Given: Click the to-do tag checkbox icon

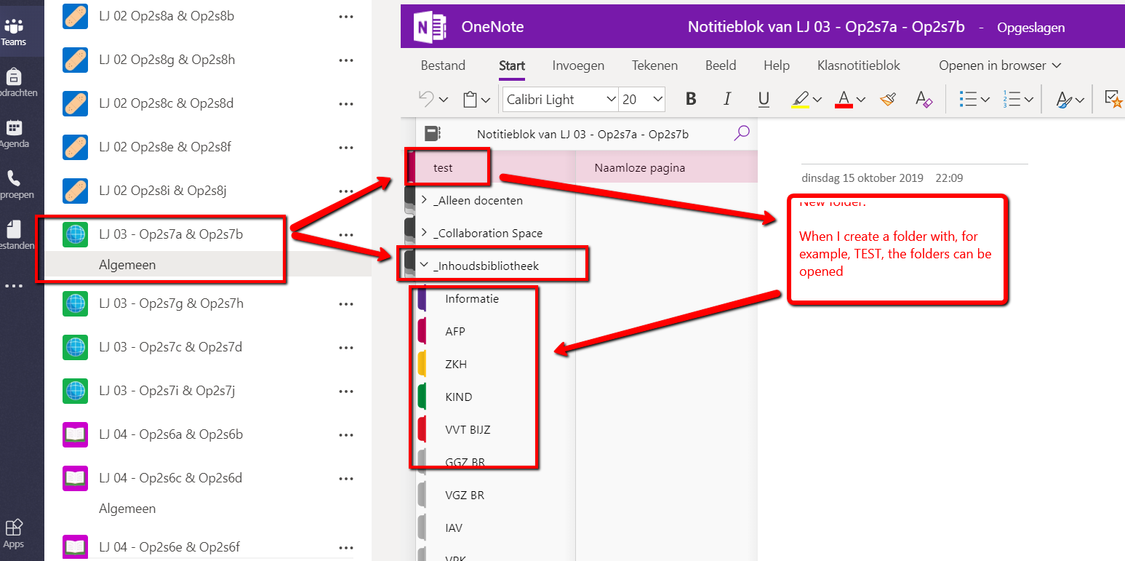Looking at the screenshot, I should pyautogui.click(x=1113, y=100).
